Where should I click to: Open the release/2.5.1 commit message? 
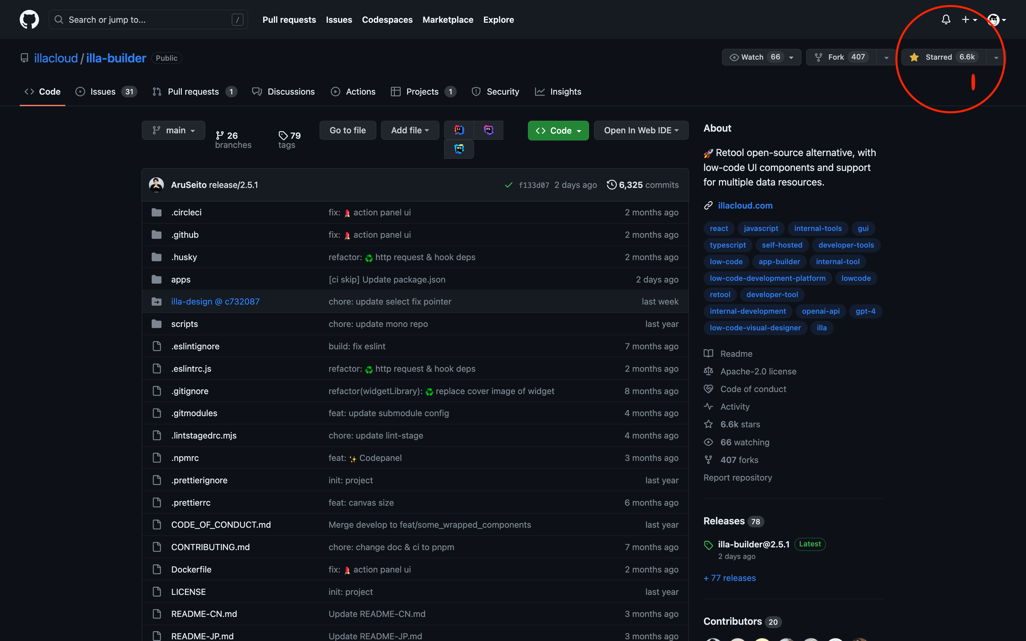click(233, 185)
